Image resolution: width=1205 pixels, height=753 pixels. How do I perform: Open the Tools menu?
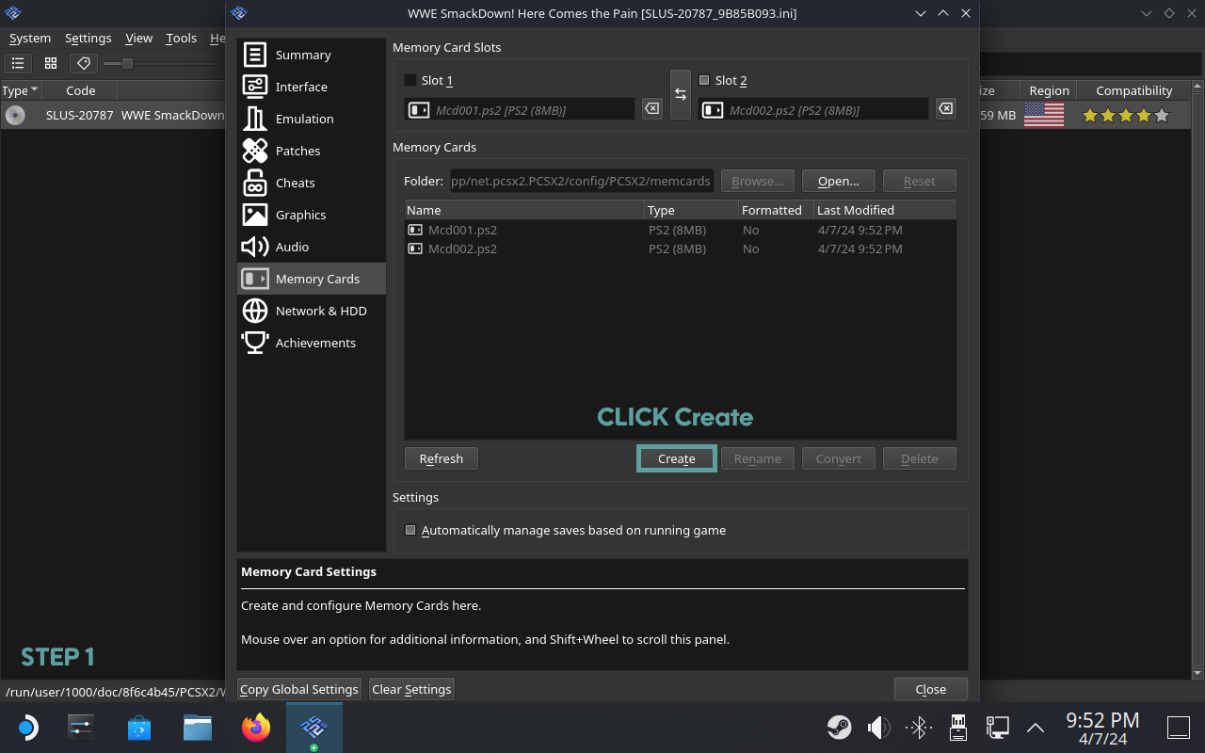coord(181,38)
